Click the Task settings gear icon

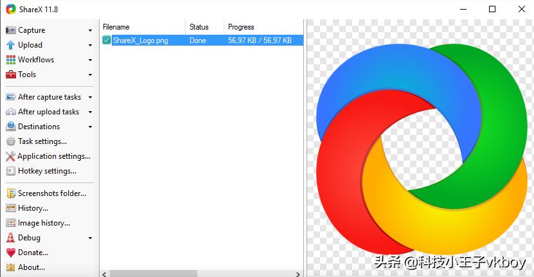(10, 141)
